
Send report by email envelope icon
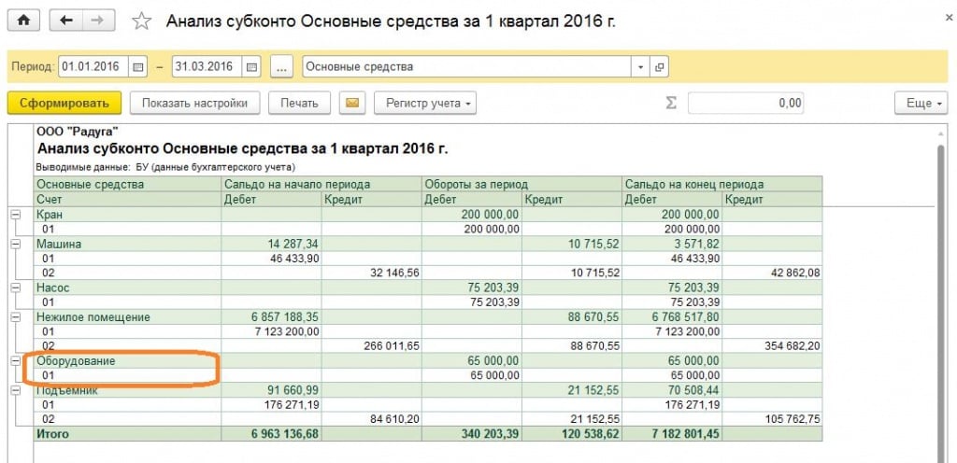(352, 103)
